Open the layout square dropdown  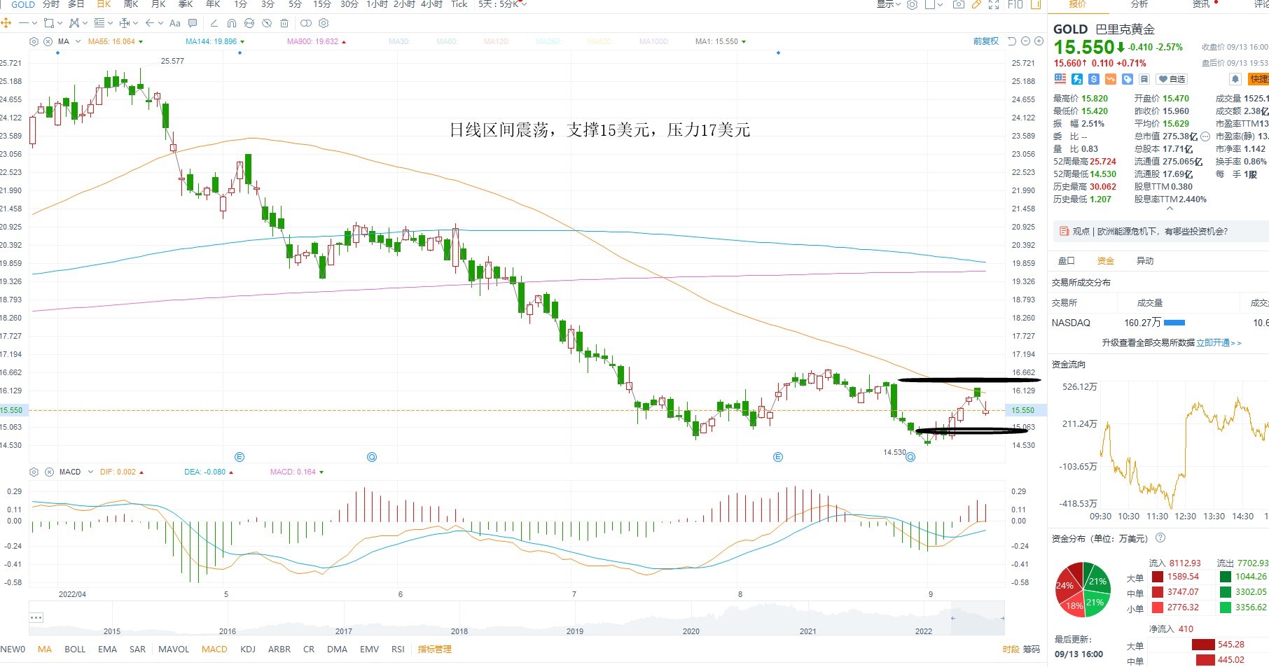pyautogui.click(x=934, y=4)
